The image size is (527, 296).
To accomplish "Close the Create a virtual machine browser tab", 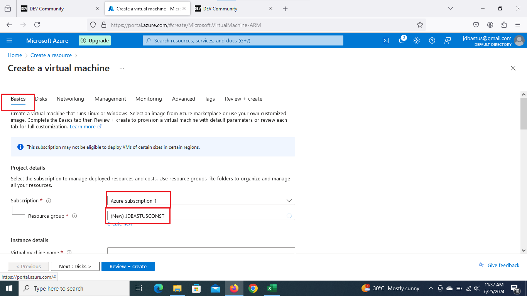I will (x=184, y=8).
